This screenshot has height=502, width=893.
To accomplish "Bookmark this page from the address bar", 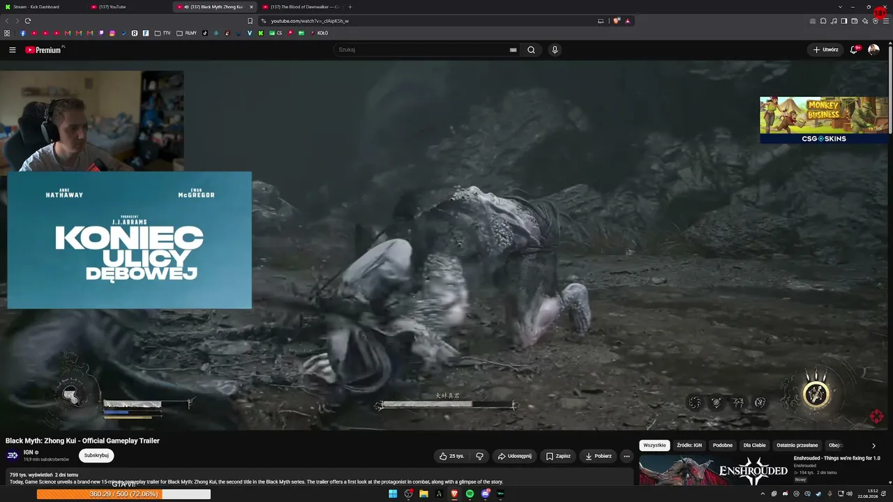I will (250, 21).
